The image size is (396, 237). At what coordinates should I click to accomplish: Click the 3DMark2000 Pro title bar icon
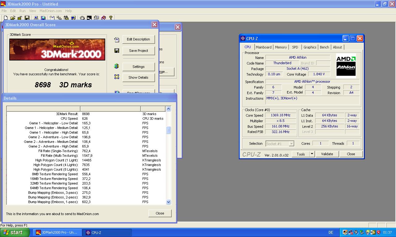click(3, 4)
